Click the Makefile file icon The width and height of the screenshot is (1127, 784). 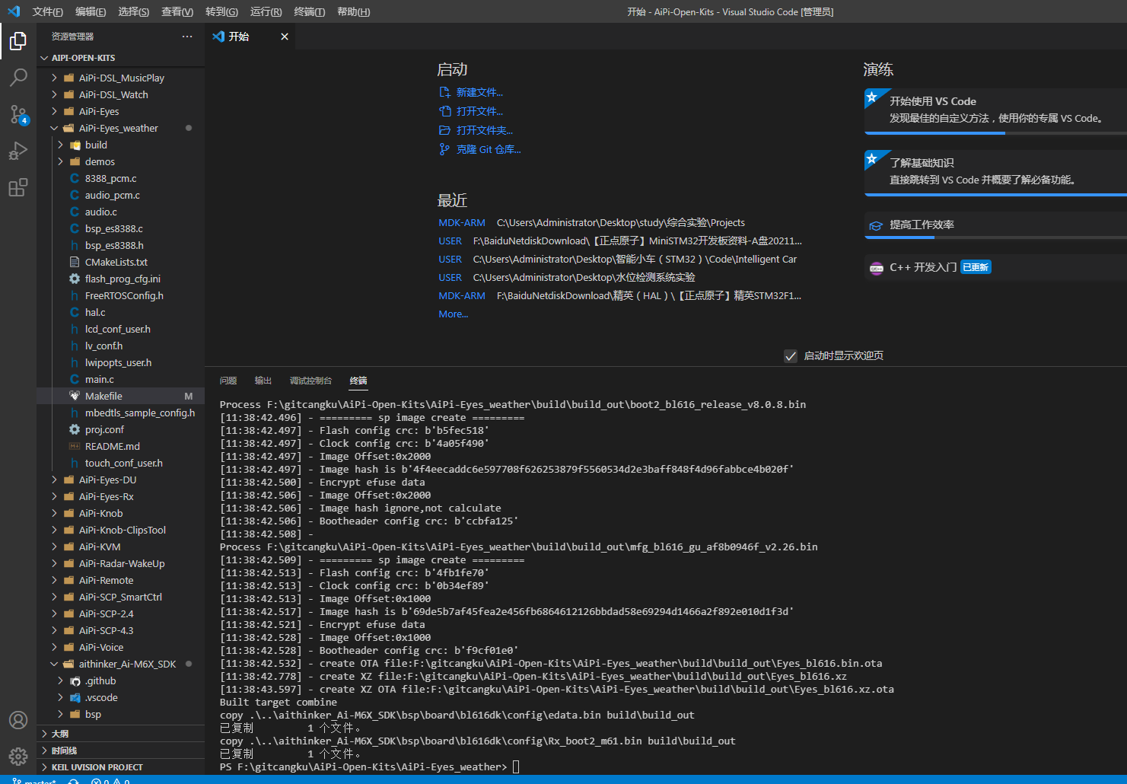click(75, 396)
